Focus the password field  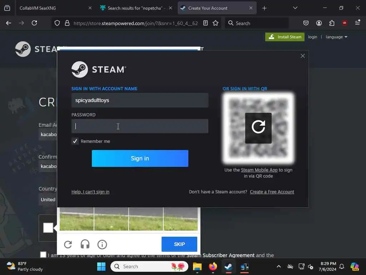click(140, 126)
